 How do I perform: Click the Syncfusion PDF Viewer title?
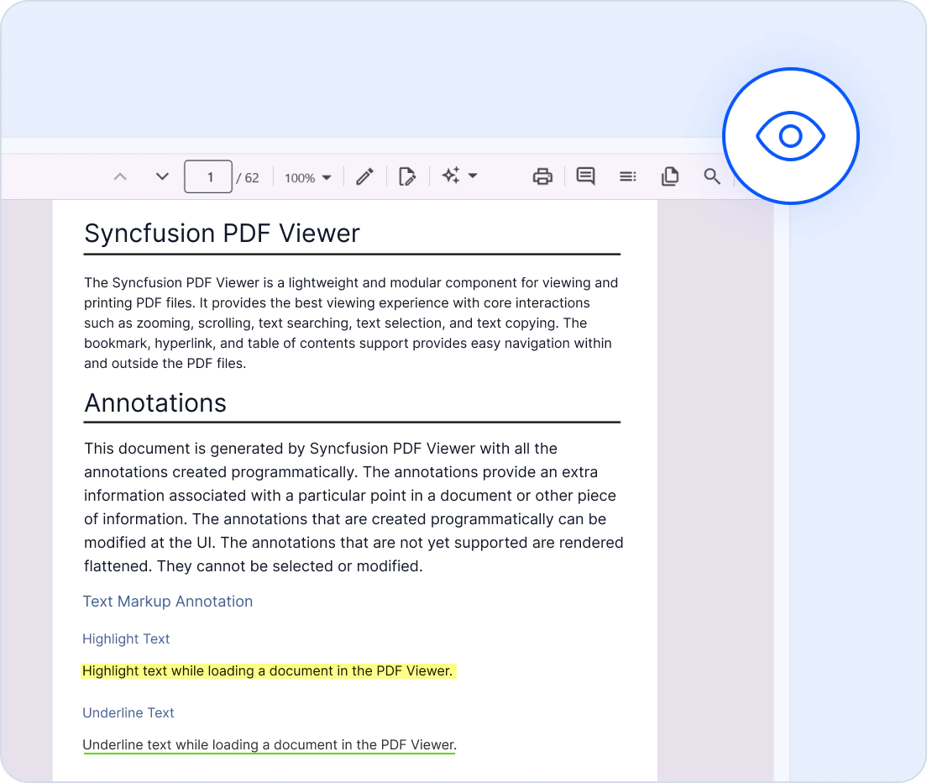(x=222, y=234)
